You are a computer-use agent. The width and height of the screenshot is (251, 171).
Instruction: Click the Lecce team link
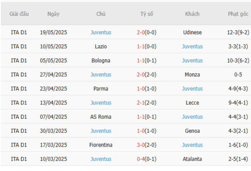pos(192,103)
